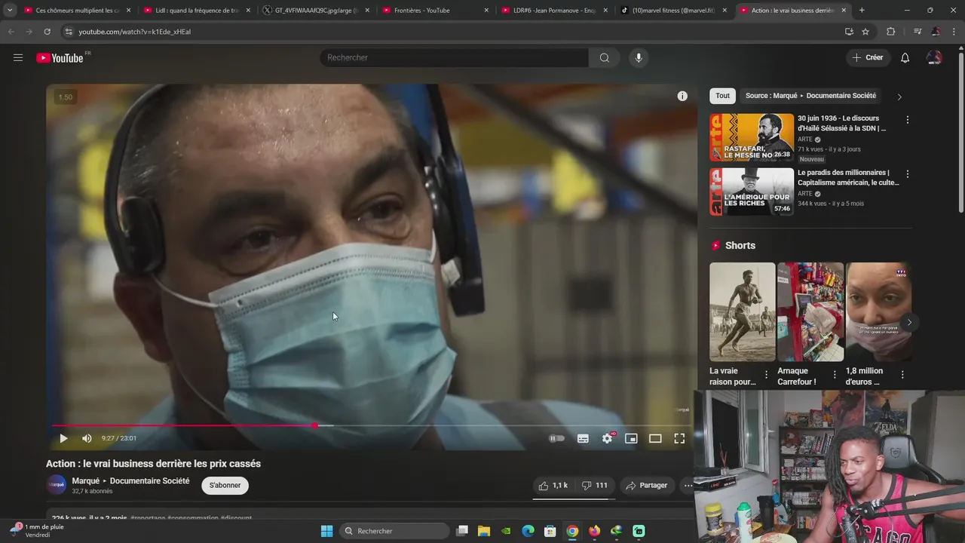
Task: Open the Windows Start menu
Action: 326,531
